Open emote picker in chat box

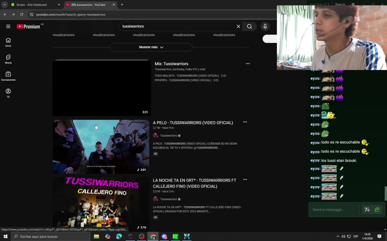pyautogui.click(x=377, y=210)
